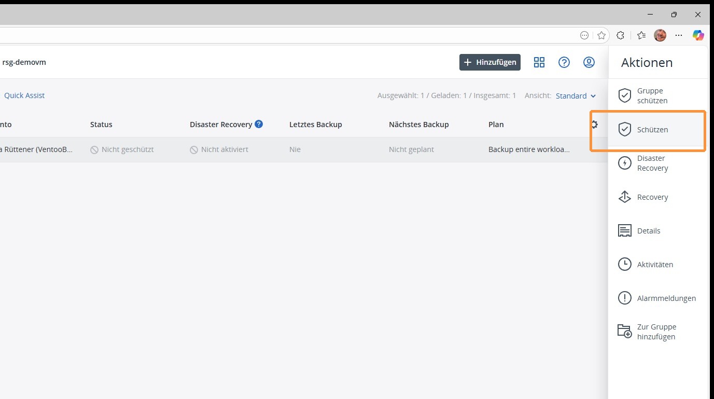
Task: Open the grid apps icon
Action: click(539, 62)
